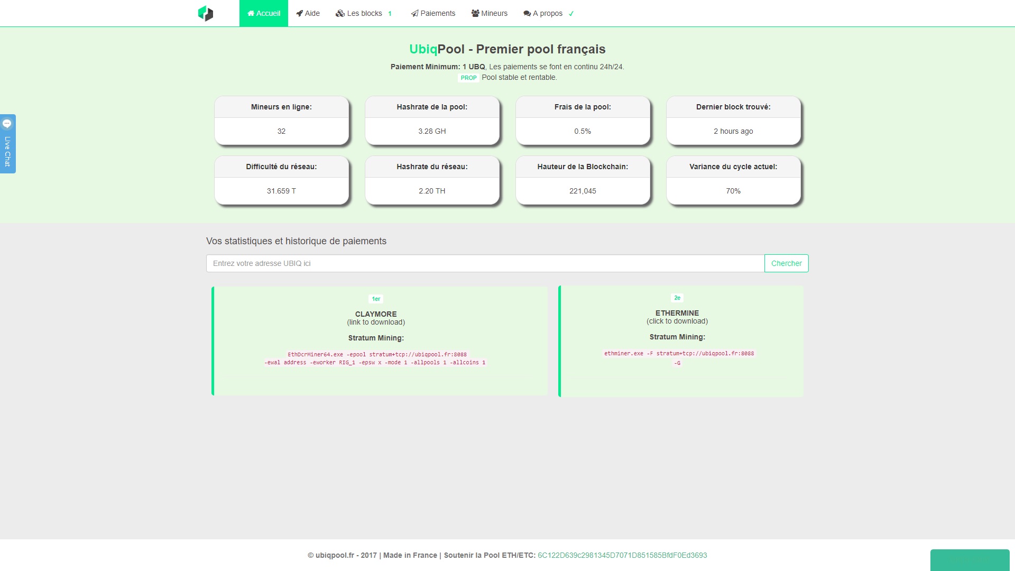
Task: Click the cubes icon beside Les blocks
Action: (x=340, y=13)
